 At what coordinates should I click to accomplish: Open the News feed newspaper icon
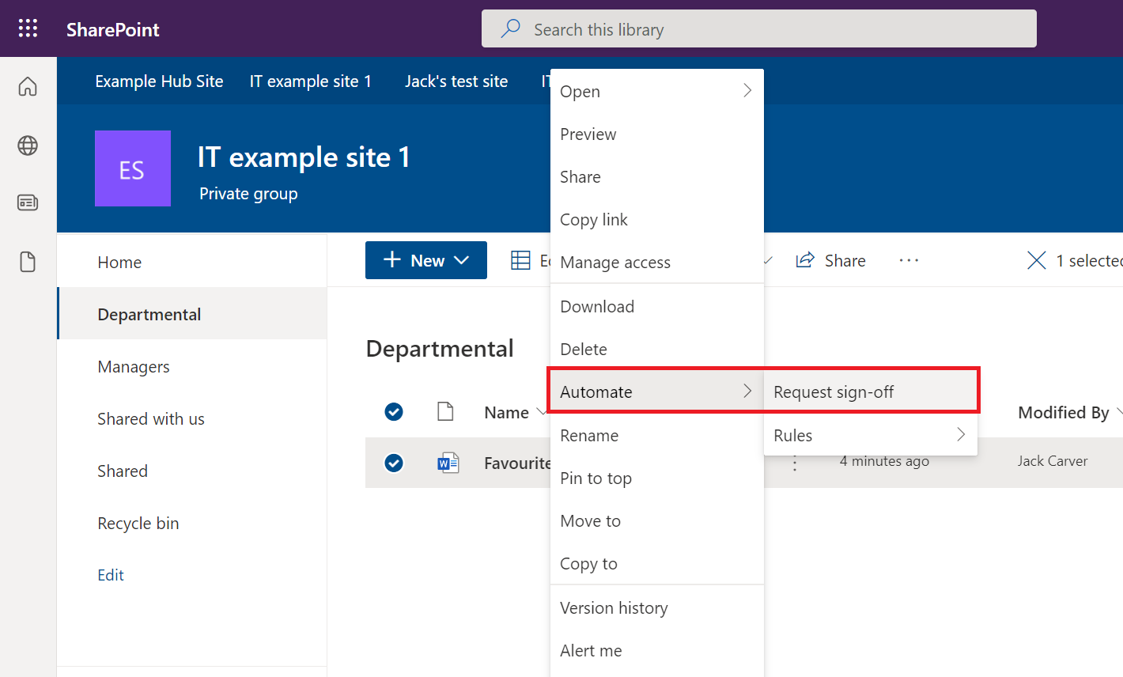[28, 202]
